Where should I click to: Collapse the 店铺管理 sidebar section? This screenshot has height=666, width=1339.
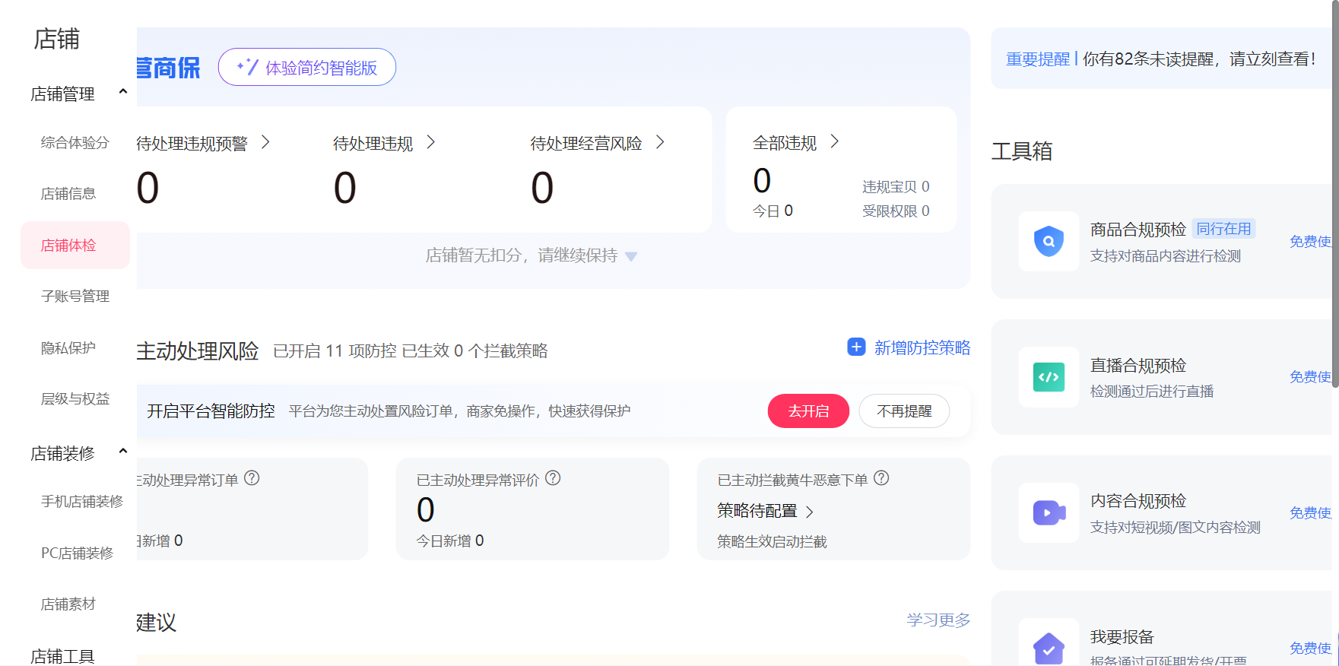pyautogui.click(x=122, y=93)
